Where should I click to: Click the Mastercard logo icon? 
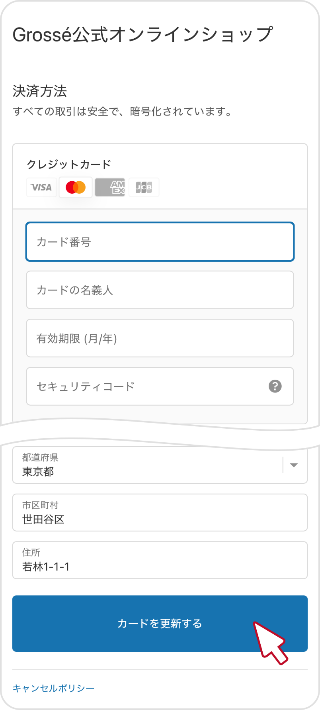click(x=76, y=187)
